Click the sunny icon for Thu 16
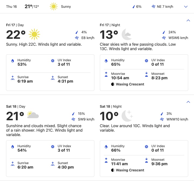Screen dimensions: 194x181 click(54, 7)
